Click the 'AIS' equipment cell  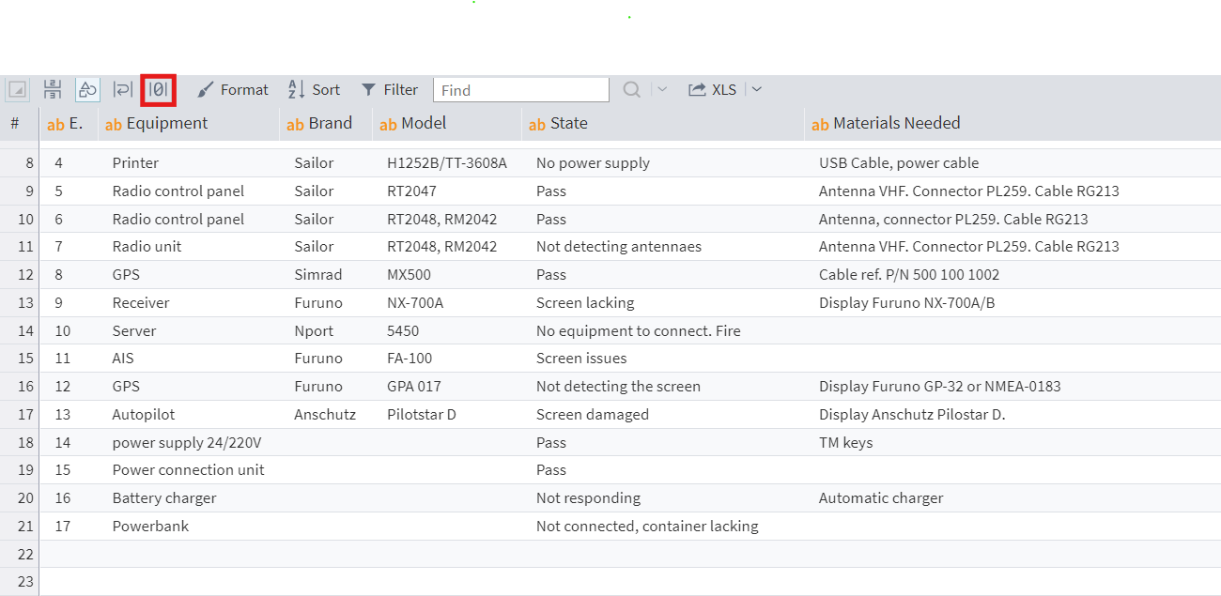123,359
